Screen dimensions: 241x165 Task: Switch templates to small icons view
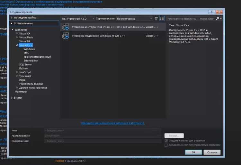click(156, 19)
